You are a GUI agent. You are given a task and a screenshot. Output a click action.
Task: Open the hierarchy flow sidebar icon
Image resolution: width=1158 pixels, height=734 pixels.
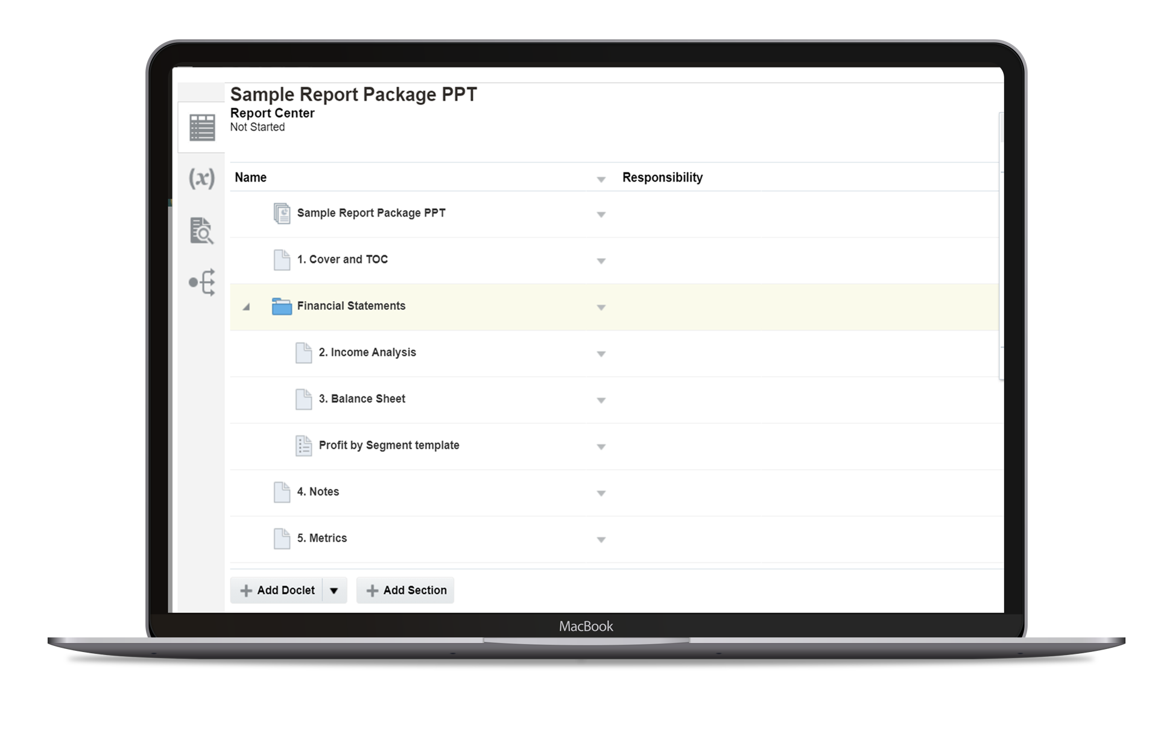[x=202, y=282]
